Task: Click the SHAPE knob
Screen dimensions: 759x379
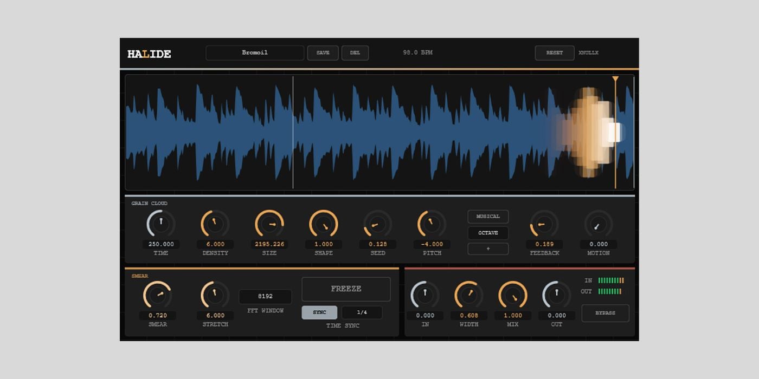Action: click(x=324, y=224)
